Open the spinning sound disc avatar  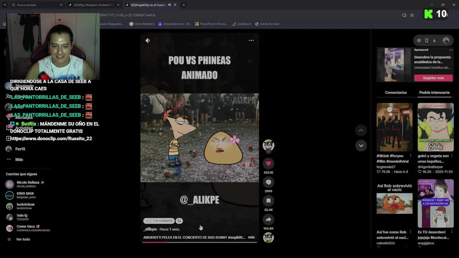click(268, 238)
